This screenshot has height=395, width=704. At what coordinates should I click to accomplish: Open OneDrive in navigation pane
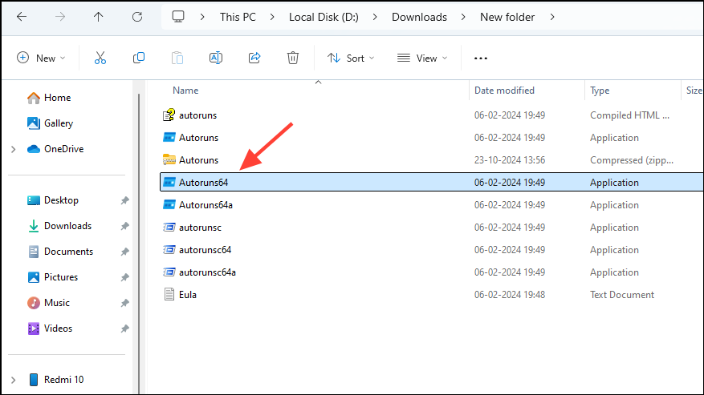pos(55,149)
